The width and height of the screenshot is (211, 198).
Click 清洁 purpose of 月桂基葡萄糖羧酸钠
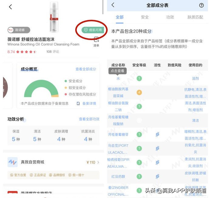tap(196, 120)
